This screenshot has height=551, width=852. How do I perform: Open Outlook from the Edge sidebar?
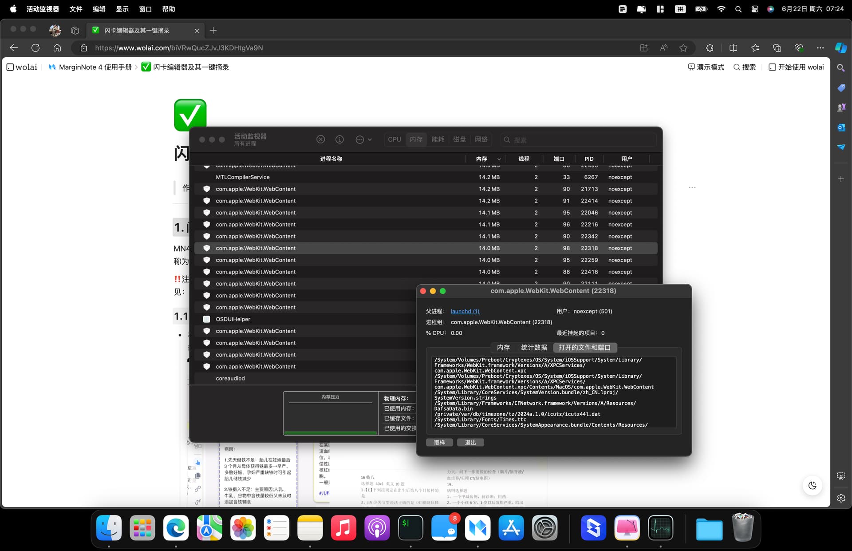[x=841, y=127]
